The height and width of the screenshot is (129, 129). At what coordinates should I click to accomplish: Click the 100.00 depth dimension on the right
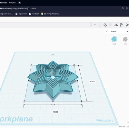[x=93, y=82]
